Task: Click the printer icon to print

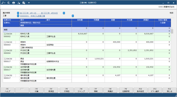Action: (x=13, y=3)
